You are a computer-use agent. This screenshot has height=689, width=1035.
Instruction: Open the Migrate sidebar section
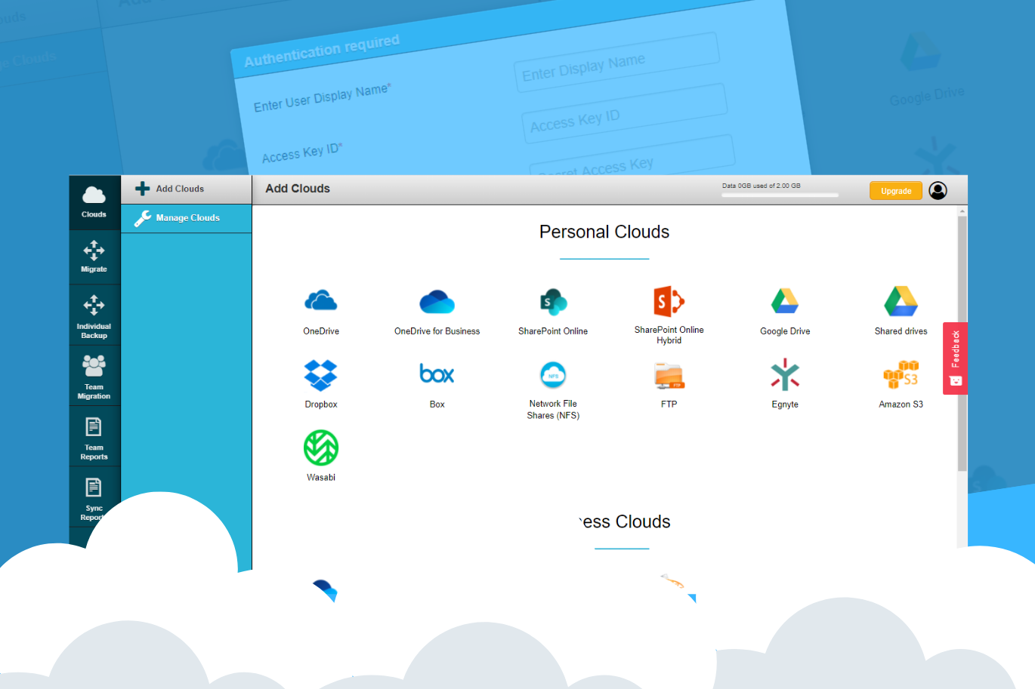click(94, 257)
